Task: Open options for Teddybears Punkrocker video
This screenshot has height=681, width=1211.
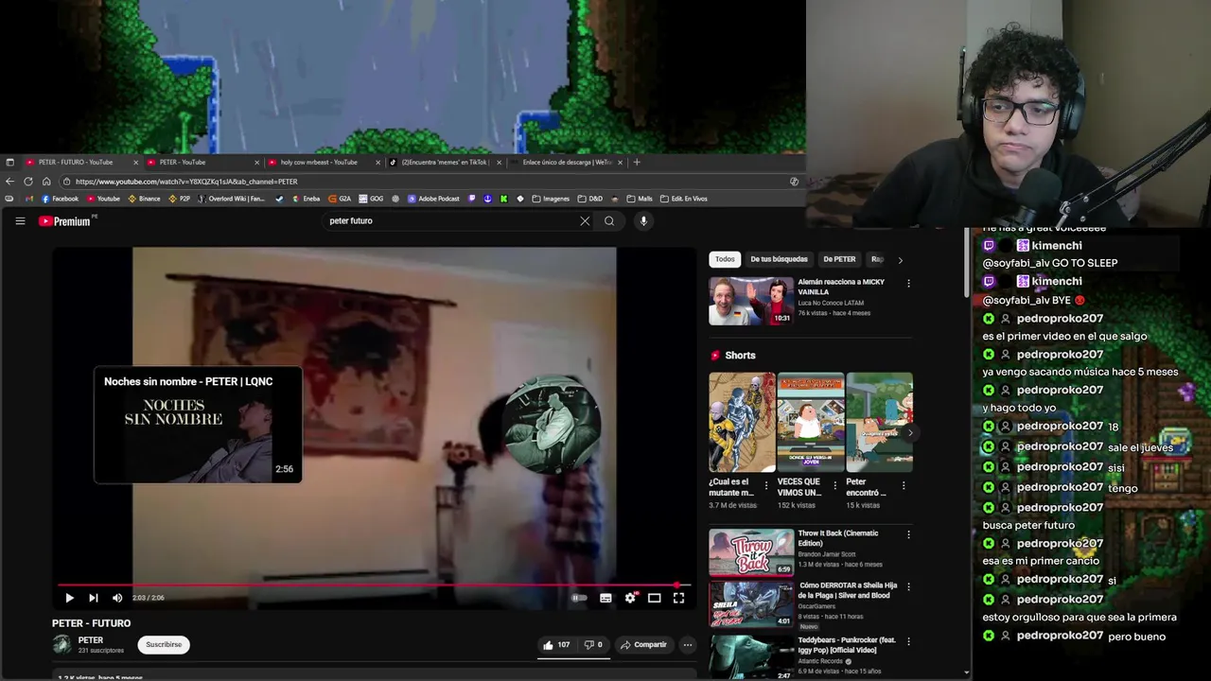Action: click(x=908, y=640)
